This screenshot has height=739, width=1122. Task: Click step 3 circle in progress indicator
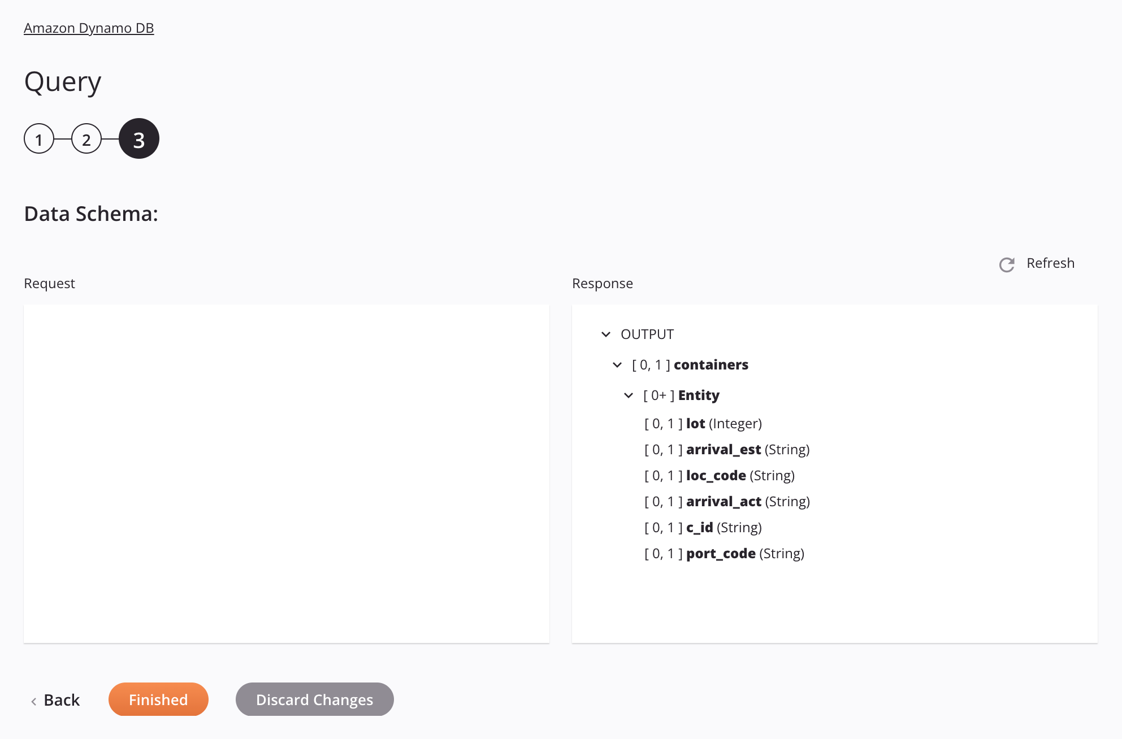pyautogui.click(x=138, y=138)
